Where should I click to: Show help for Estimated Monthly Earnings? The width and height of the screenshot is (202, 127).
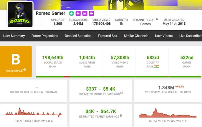122,93
